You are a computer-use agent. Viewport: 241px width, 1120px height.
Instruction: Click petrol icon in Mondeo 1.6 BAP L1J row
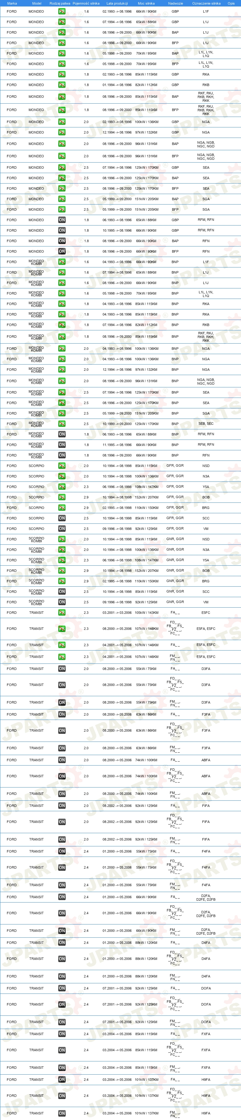[x=62, y=32]
